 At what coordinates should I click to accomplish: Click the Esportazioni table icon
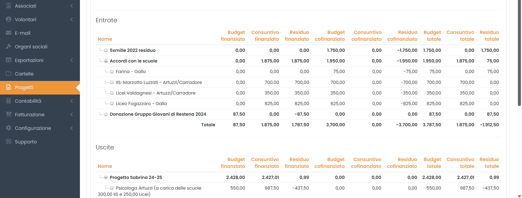8,60
